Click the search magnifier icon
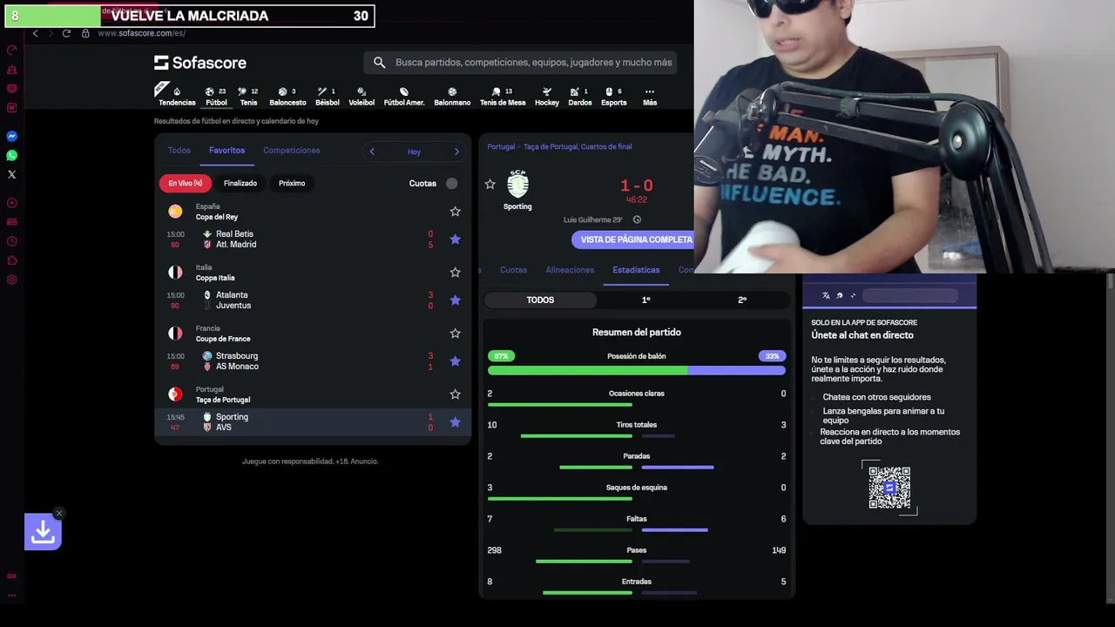1115x627 pixels. [379, 63]
